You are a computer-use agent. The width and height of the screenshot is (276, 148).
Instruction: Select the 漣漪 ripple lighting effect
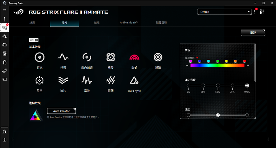pyautogui.click(x=158, y=61)
